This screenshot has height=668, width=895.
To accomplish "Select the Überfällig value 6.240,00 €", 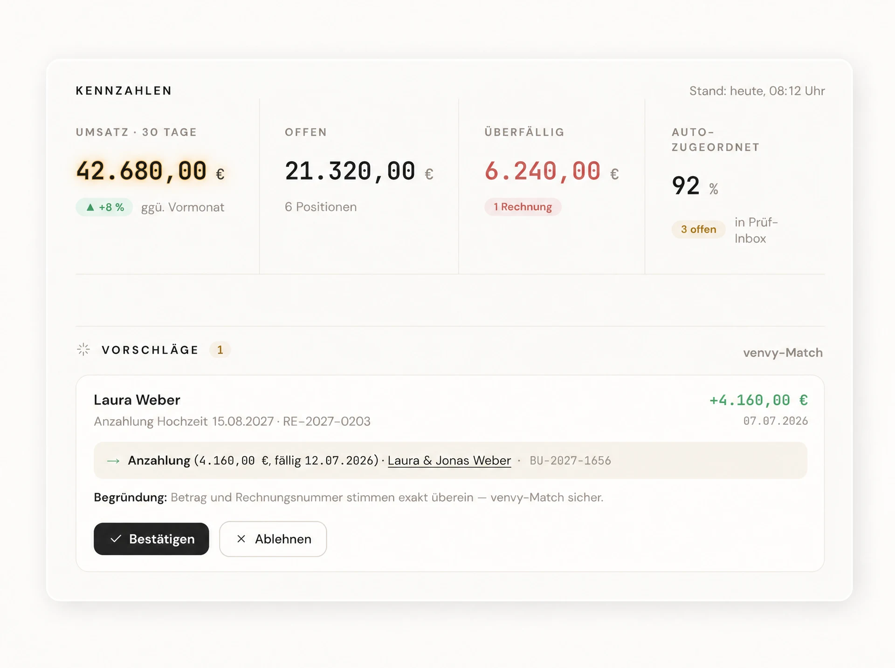I will point(552,171).
